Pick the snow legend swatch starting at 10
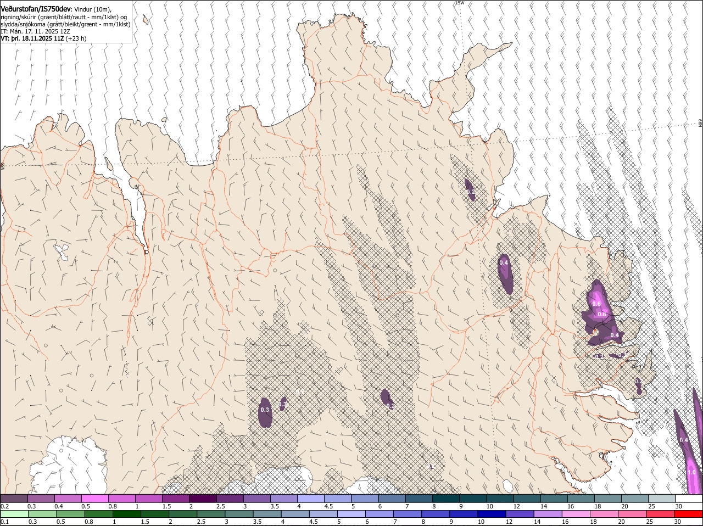The height and width of the screenshot is (526, 703). point(500,498)
